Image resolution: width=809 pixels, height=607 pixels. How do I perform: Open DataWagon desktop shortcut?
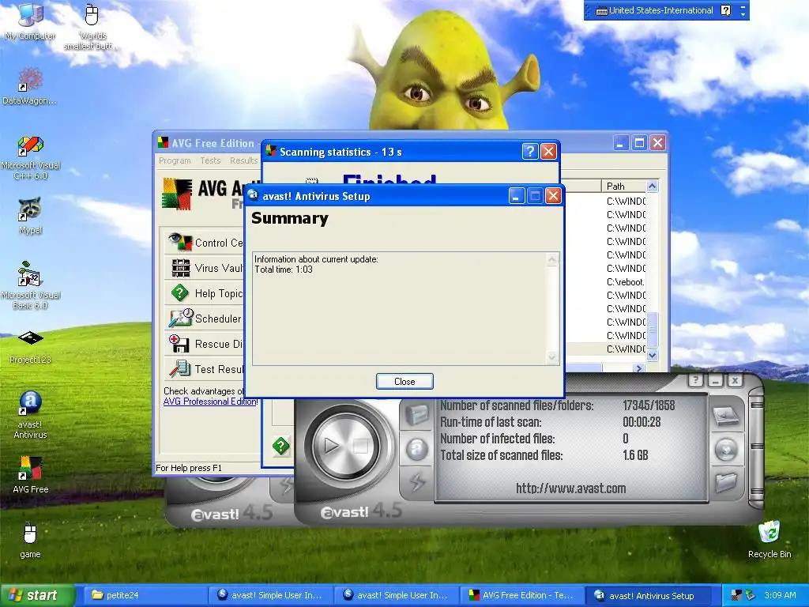pos(30,87)
